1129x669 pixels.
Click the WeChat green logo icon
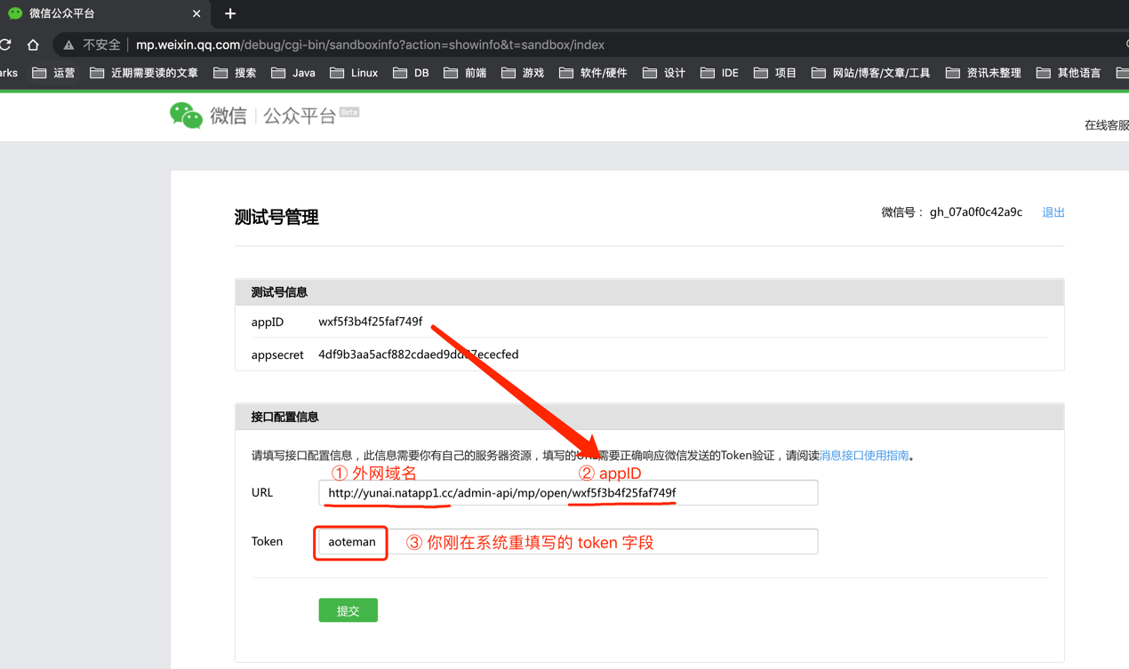[186, 115]
